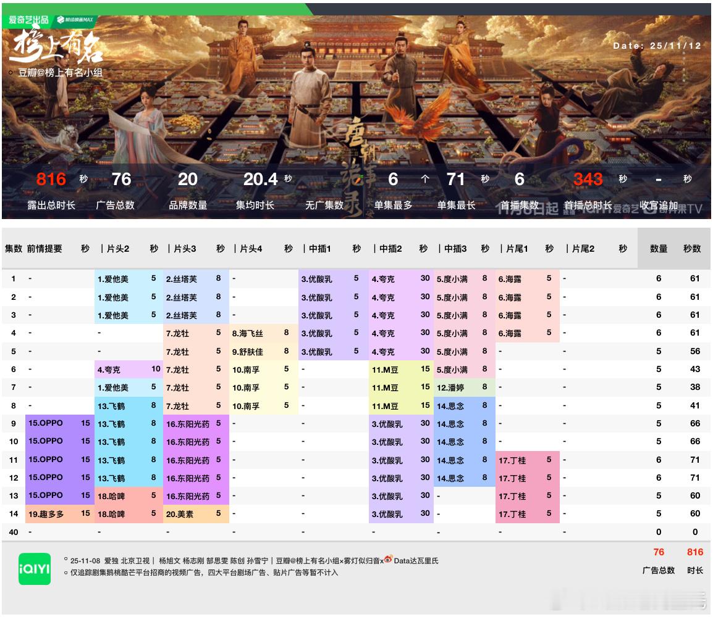Click the 片尾1 column header
Viewport: 713px width, 617px height.
pos(517,249)
